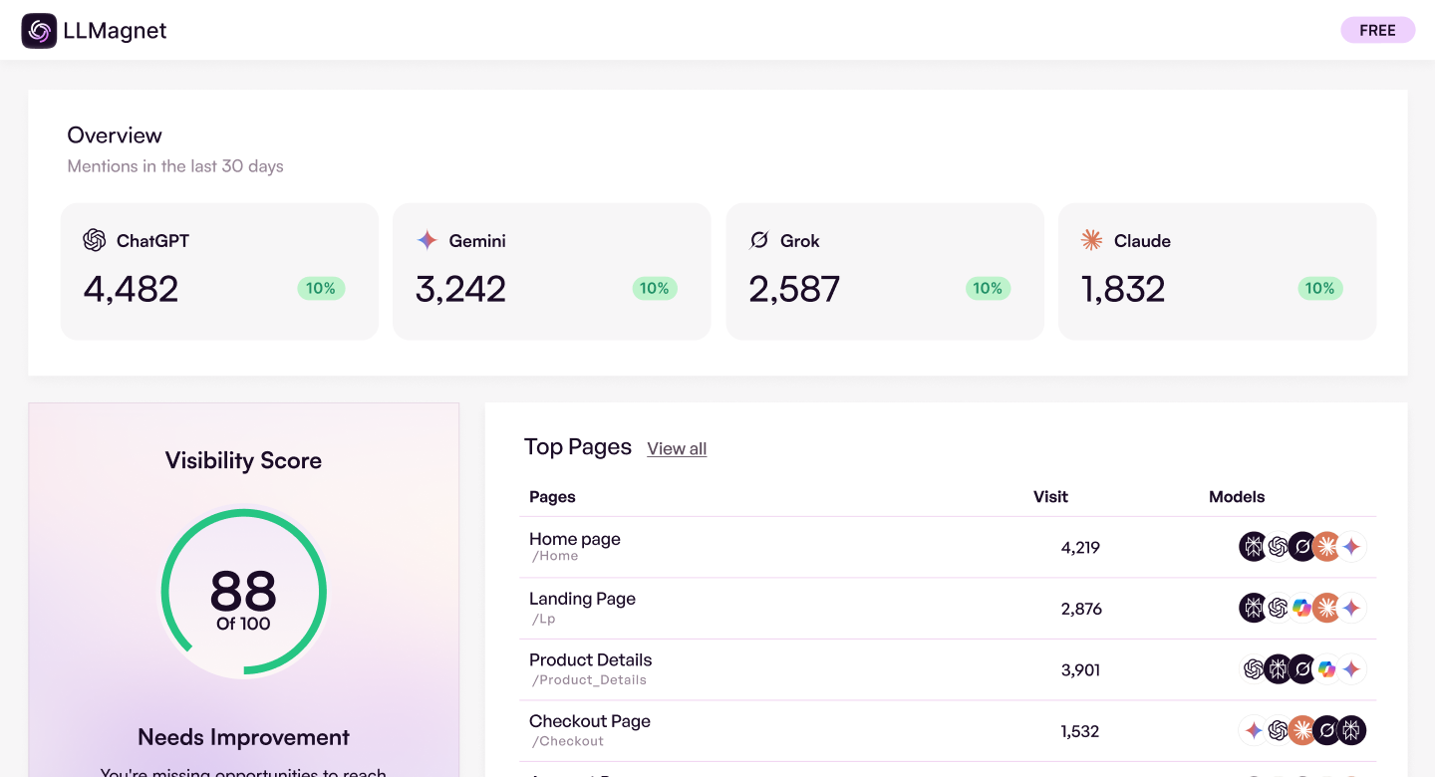Click the Models column header
1435x777 pixels.
pyautogui.click(x=1237, y=496)
